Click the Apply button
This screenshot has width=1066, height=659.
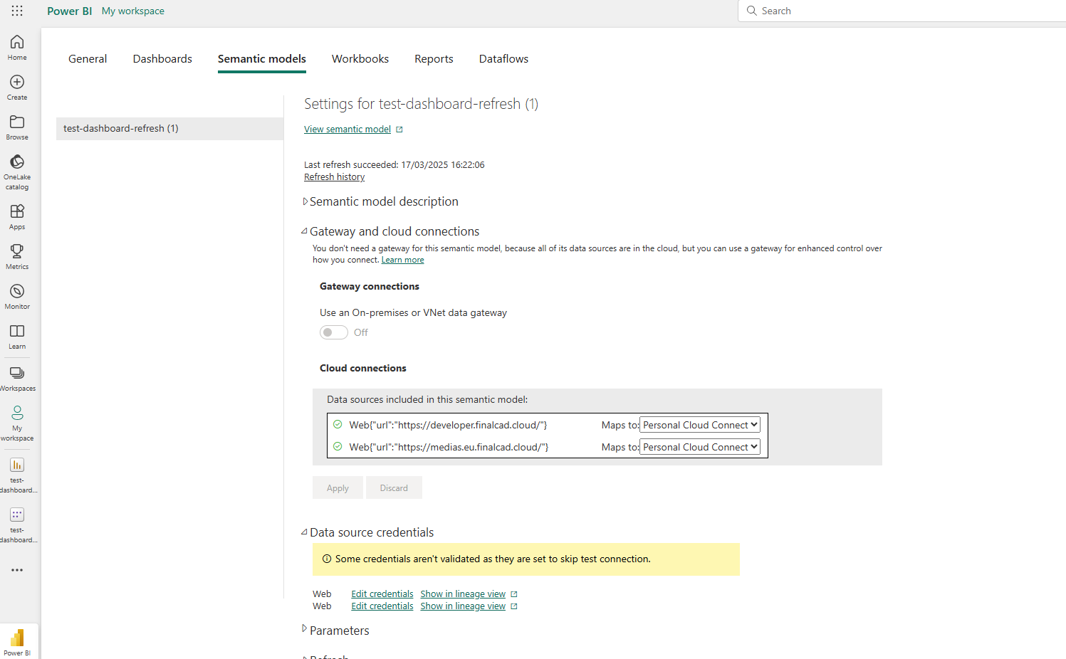[338, 487]
